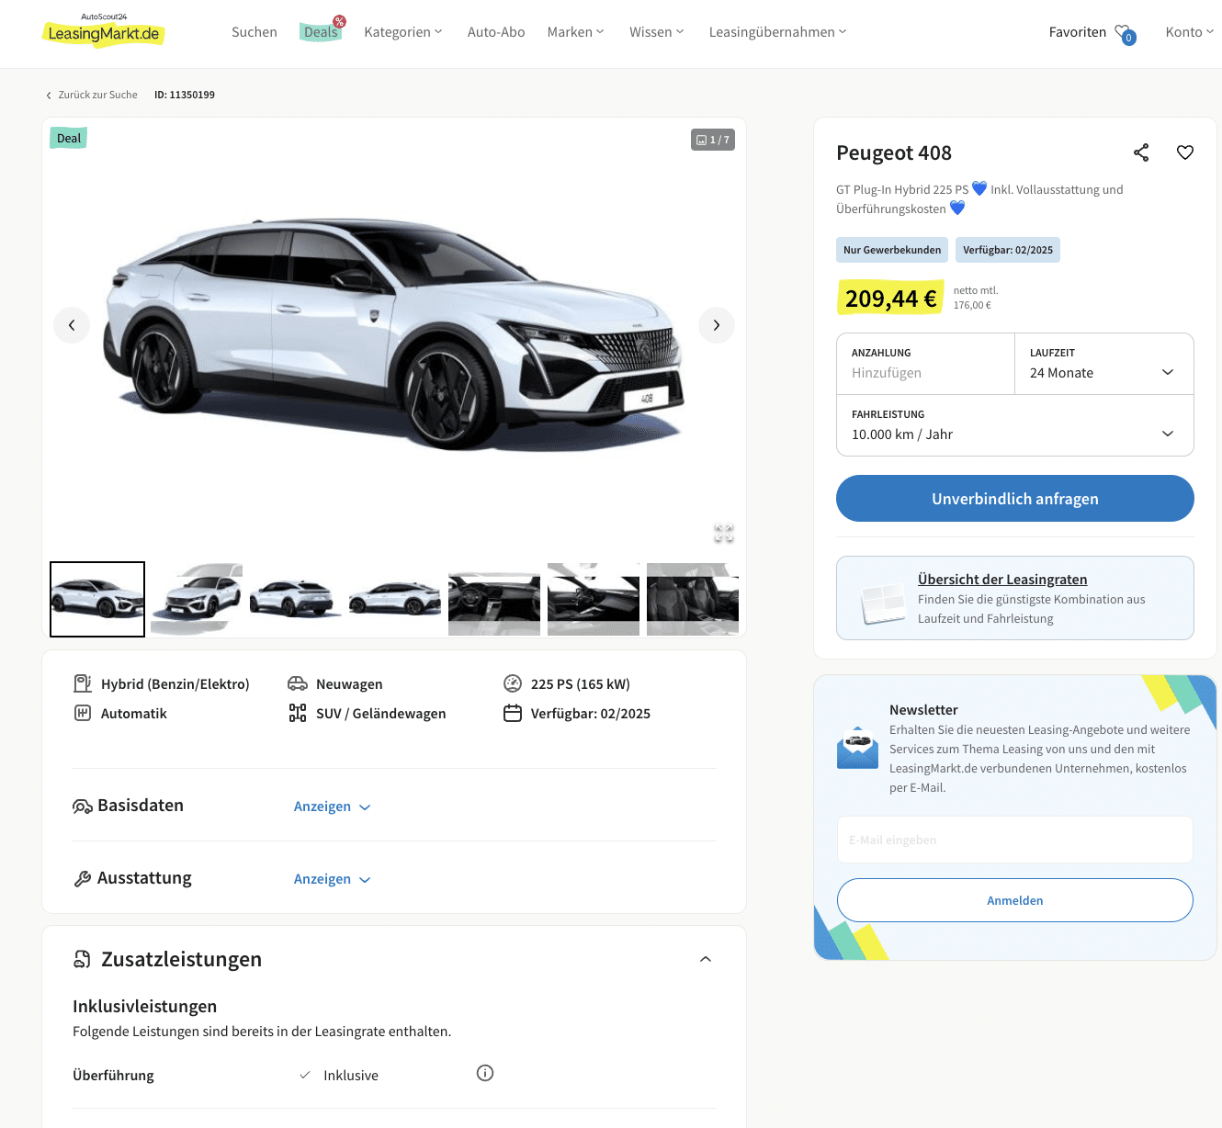Select first thumbnail of white Peugeot
Viewport: 1222px width, 1128px height.
point(97,599)
